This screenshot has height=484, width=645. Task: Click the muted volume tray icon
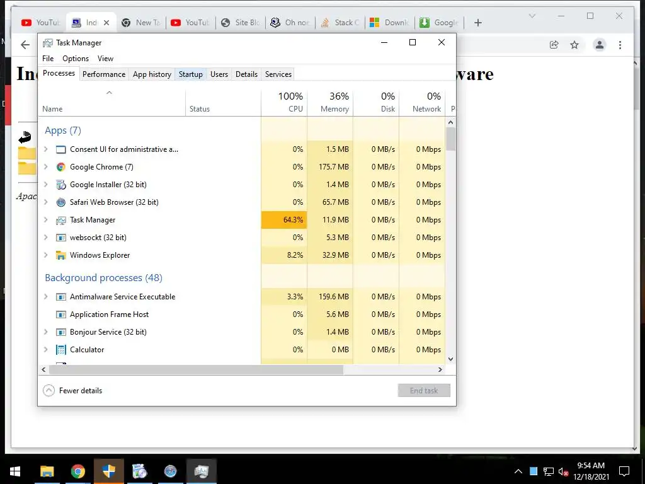[563, 471]
